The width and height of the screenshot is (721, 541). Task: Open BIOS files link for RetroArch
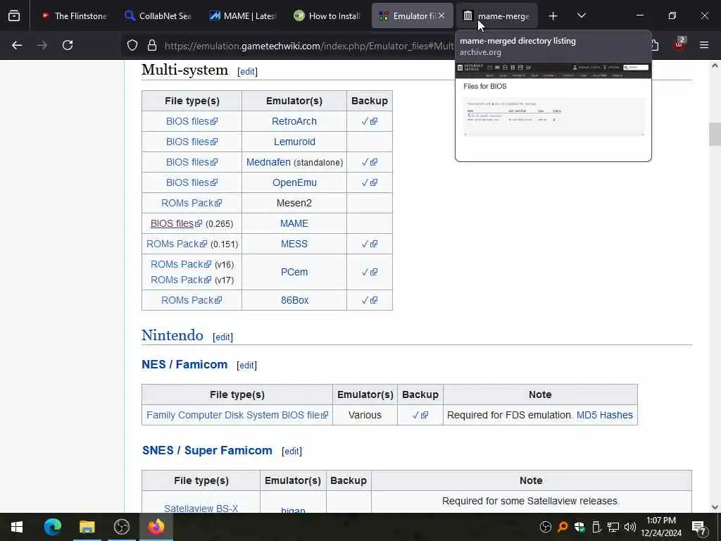click(x=192, y=121)
